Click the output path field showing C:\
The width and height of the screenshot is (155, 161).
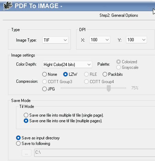pyautogui.click(x=95, y=153)
